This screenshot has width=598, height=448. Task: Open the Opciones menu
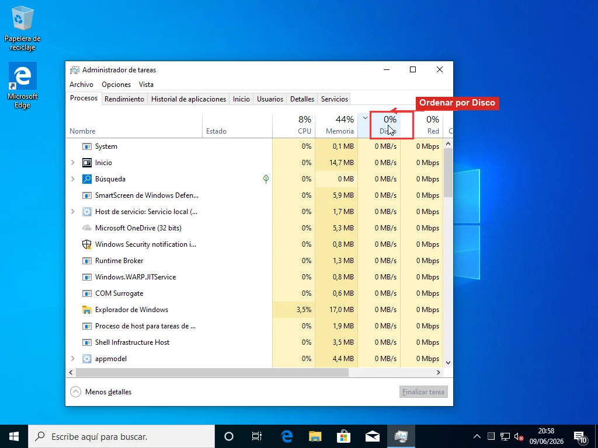click(116, 85)
